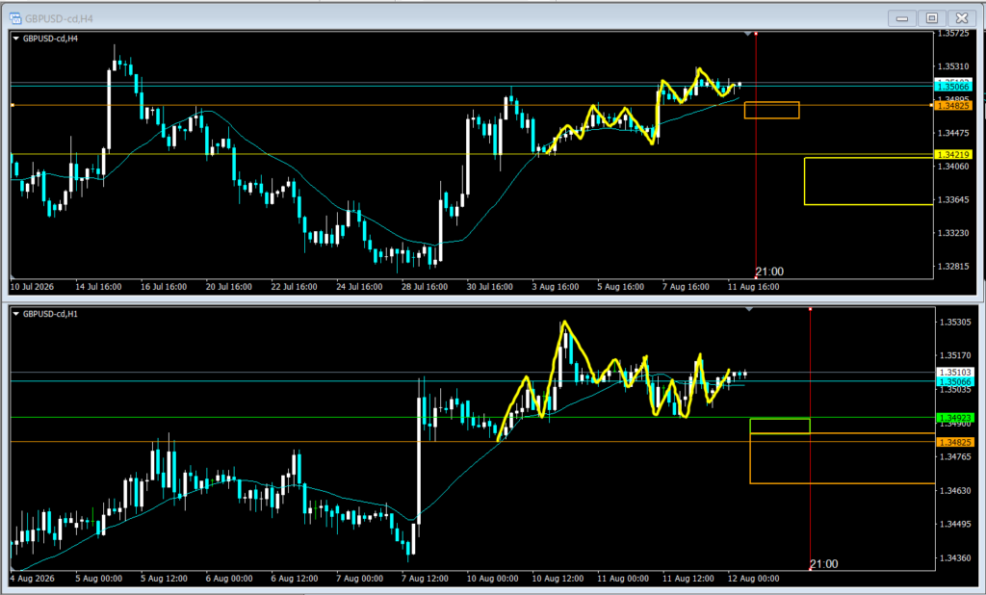Click the 21:00 label in H1 chart
The width and height of the screenshot is (986, 595).
click(x=824, y=563)
